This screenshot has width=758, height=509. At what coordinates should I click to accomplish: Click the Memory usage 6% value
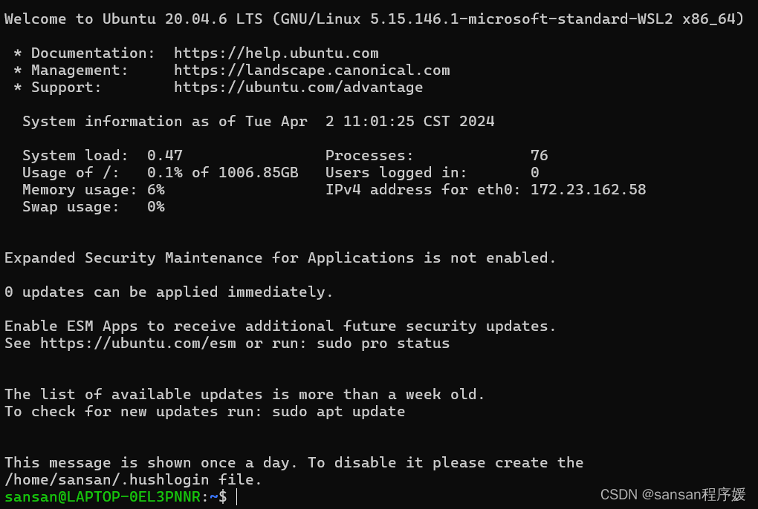pyautogui.click(x=155, y=190)
